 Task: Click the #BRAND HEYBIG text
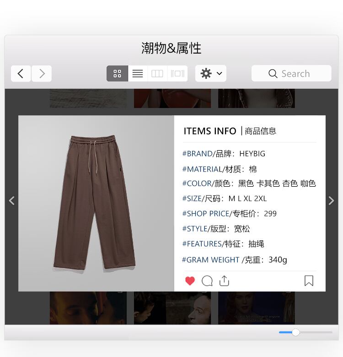coord(224,154)
